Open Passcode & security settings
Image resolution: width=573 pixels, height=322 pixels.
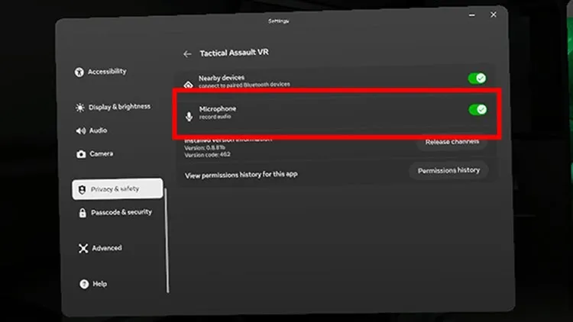pos(115,212)
